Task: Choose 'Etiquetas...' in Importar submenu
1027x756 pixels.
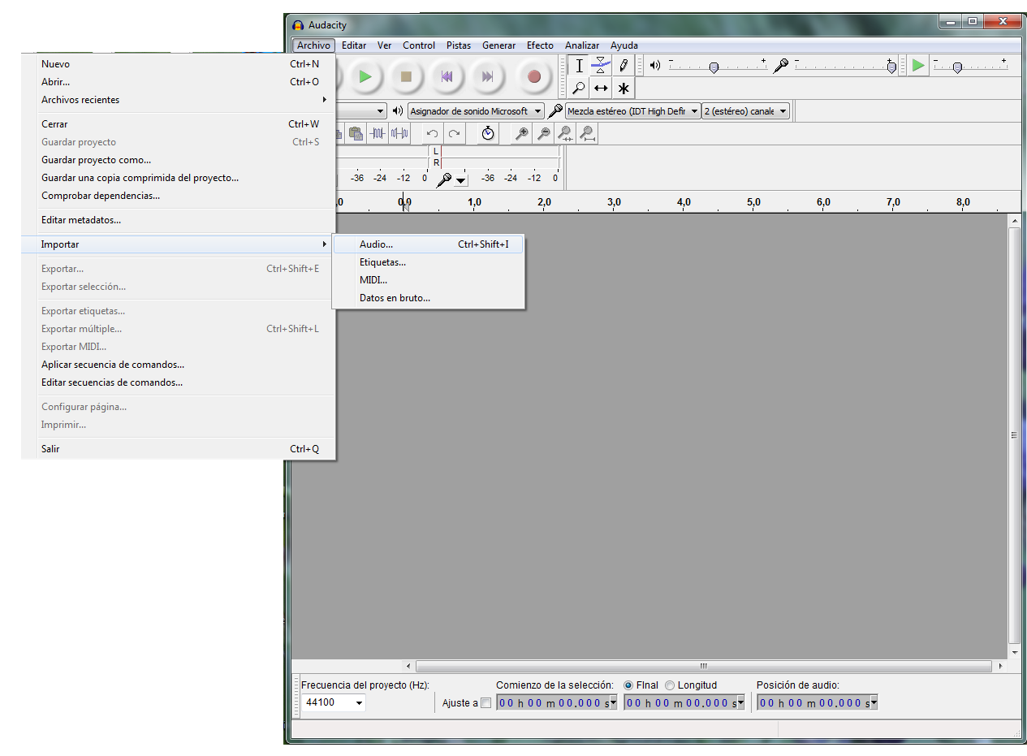Action: [428, 262]
